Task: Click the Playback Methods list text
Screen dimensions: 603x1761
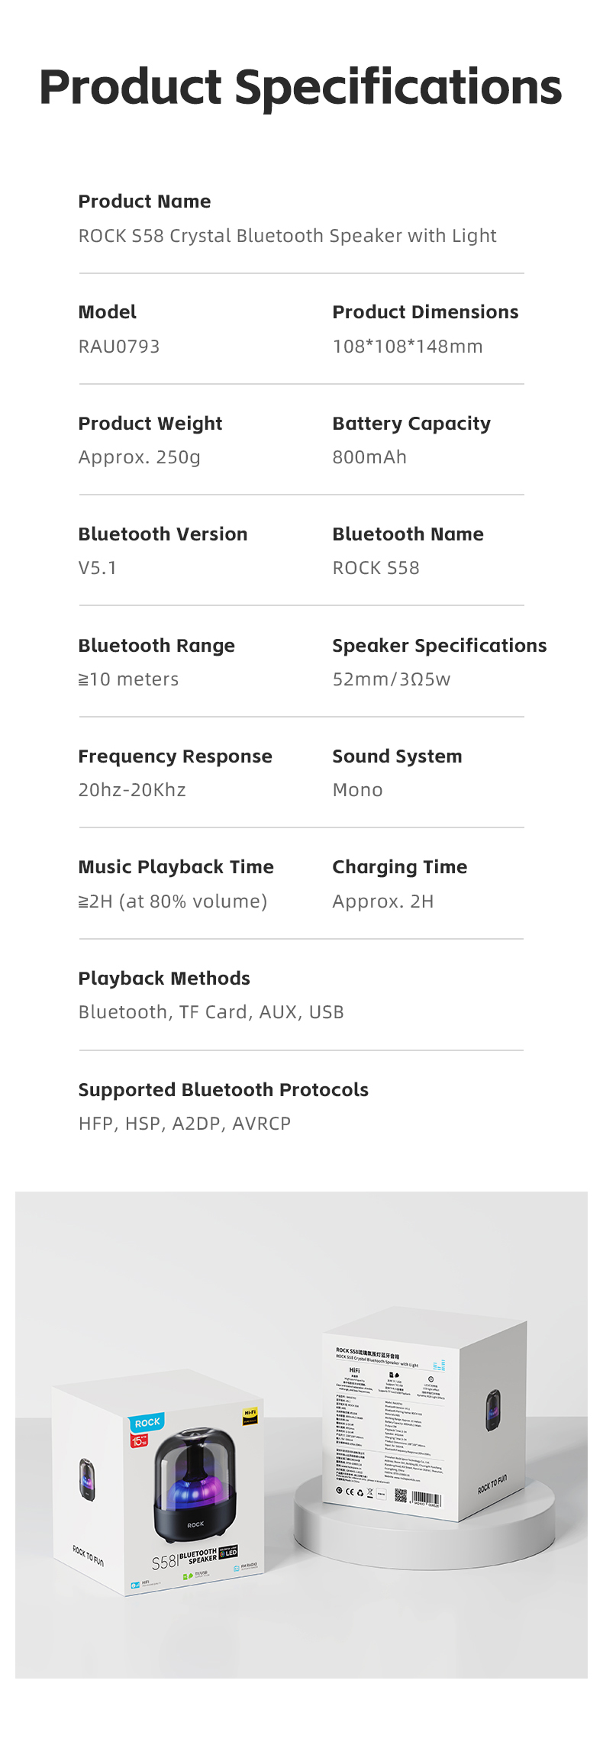Action: [x=211, y=1012]
